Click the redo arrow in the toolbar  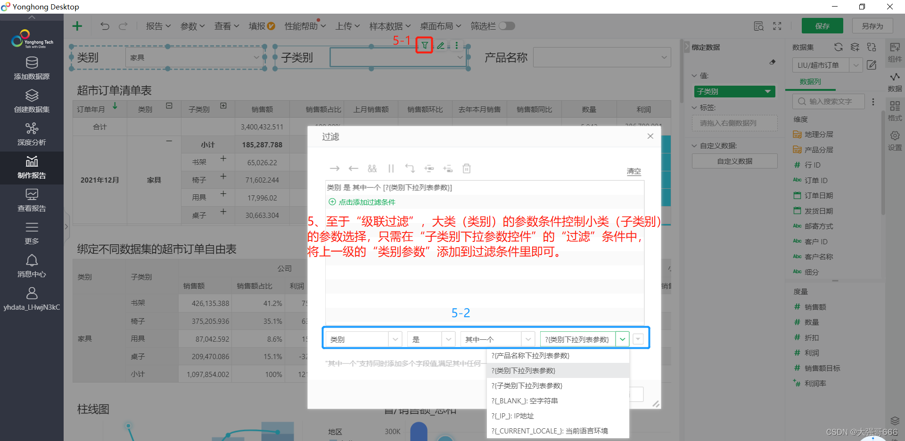coord(123,26)
